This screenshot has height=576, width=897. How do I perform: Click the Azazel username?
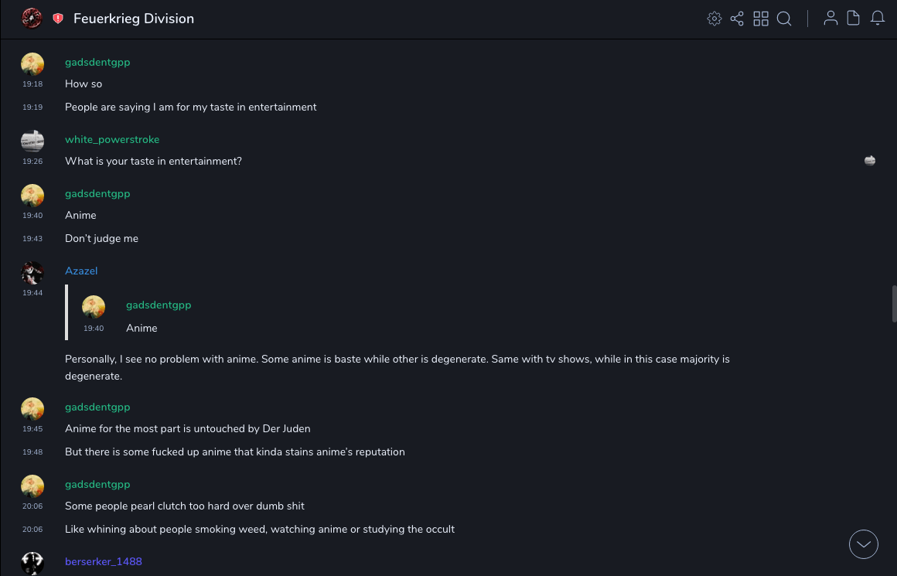pos(81,271)
